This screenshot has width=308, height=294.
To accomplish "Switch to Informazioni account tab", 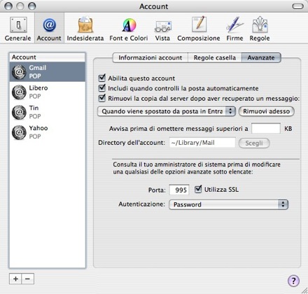I will (150, 57).
